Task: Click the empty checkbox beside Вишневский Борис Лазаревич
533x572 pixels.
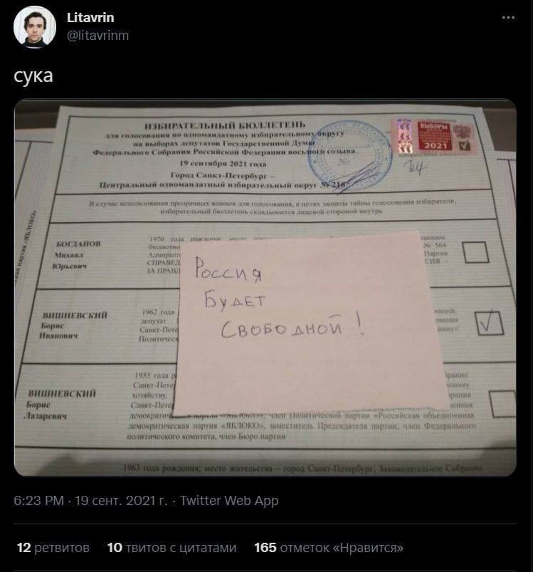Action: (502, 403)
